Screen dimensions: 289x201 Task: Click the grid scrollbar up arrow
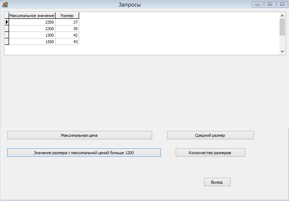(x=282, y=16)
